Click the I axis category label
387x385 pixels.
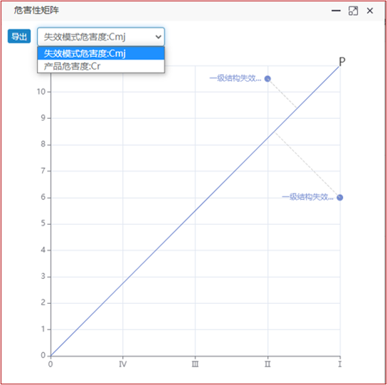[x=340, y=364]
